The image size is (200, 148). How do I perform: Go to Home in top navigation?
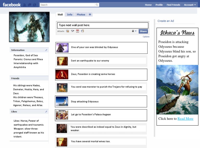(148, 5)
